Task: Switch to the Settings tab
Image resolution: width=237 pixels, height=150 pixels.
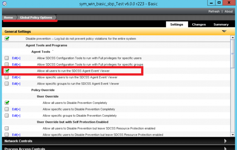Action: [x=177, y=24]
